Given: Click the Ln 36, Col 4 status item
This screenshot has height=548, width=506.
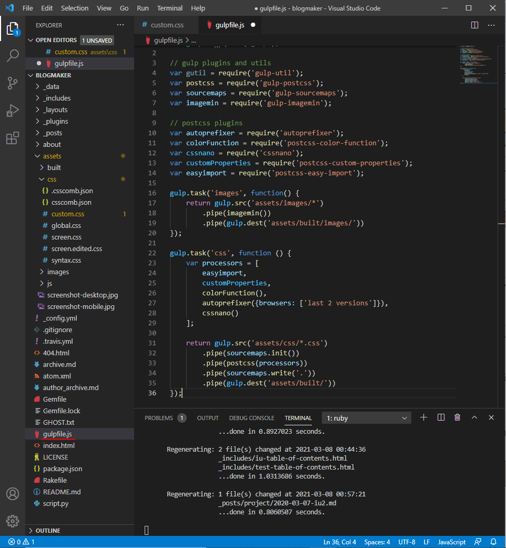Looking at the screenshot, I should (340, 542).
